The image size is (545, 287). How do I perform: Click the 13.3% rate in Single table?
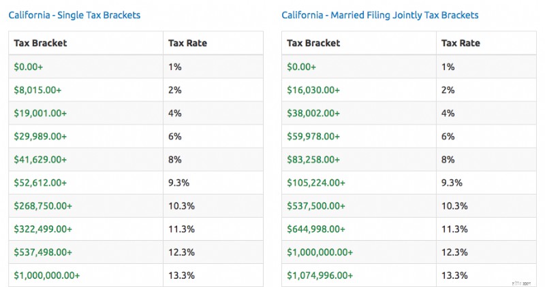[181, 275]
